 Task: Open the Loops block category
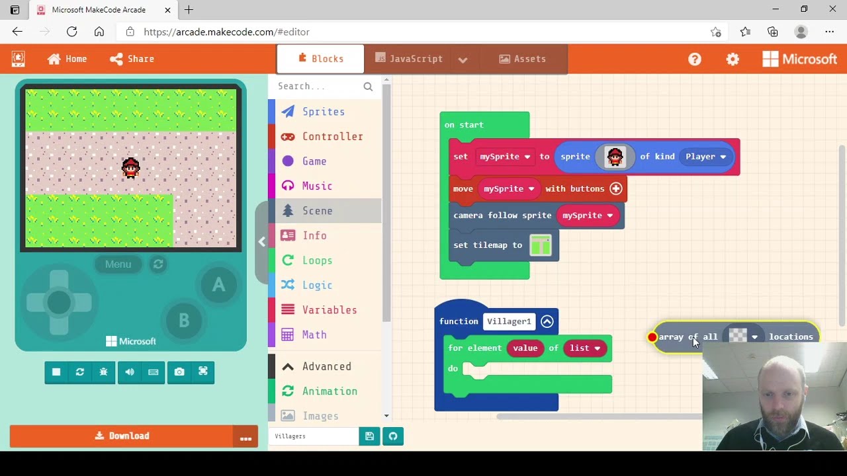(324, 260)
